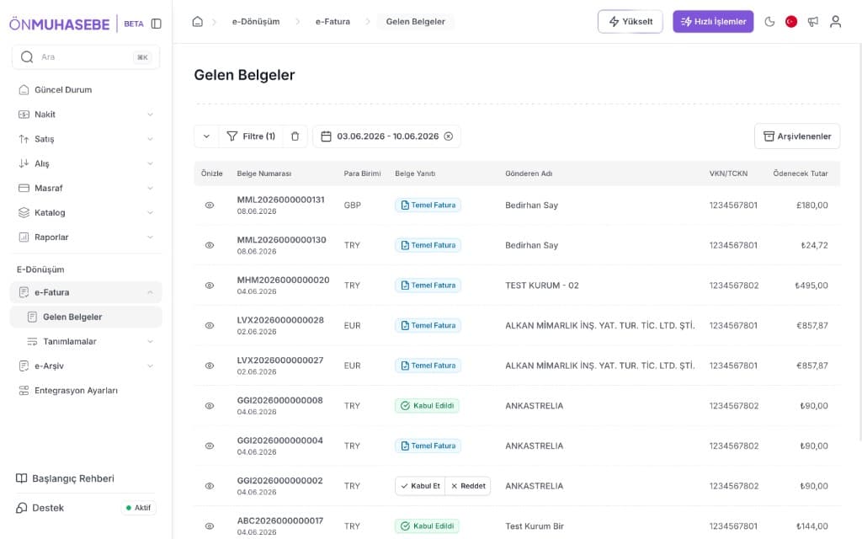Sort by Belge Numarası column header
The height and width of the screenshot is (539, 862).
263,173
